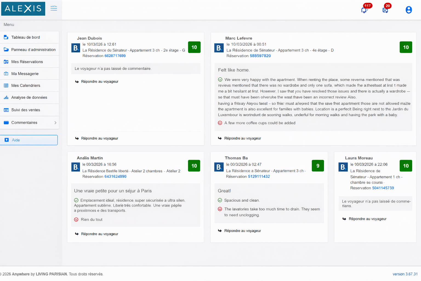
Task: Click the ALEXIS logo
Action: coord(23,8)
